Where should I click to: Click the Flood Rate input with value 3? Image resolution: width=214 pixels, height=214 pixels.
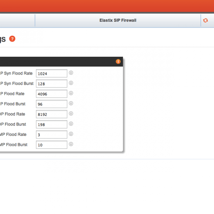coord(52,135)
